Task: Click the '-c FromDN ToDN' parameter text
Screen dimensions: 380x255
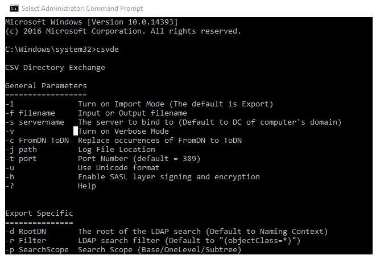Action: (x=37, y=141)
